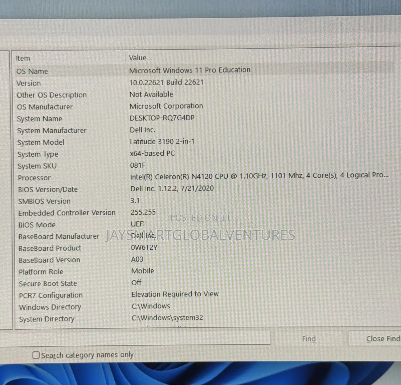
Task: Click value 'C:\Windows\system32'
Action: (167, 318)
